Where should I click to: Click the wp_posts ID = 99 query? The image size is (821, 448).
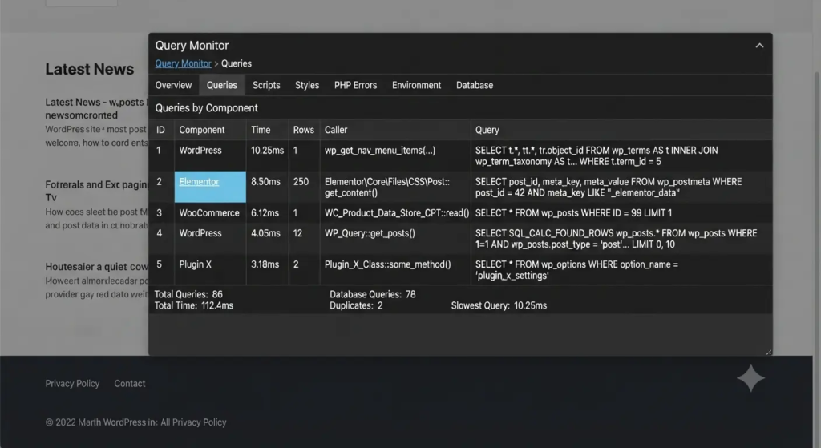[x=573, y=213]
